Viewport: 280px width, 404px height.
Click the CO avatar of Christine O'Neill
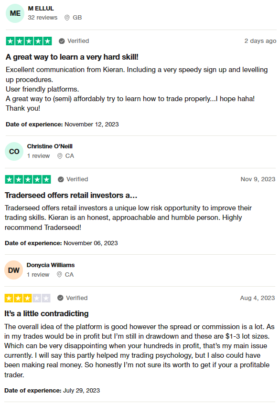14,152
